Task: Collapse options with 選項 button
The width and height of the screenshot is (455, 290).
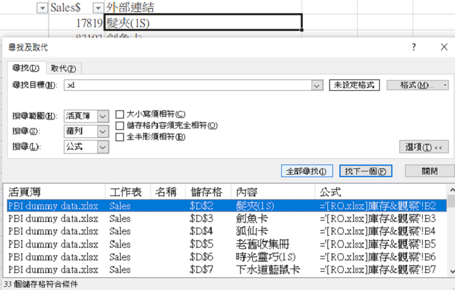Action: coord(427,147)
